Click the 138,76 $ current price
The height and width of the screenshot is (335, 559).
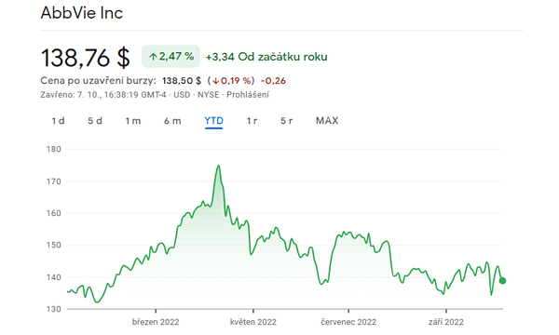[86, 58]
